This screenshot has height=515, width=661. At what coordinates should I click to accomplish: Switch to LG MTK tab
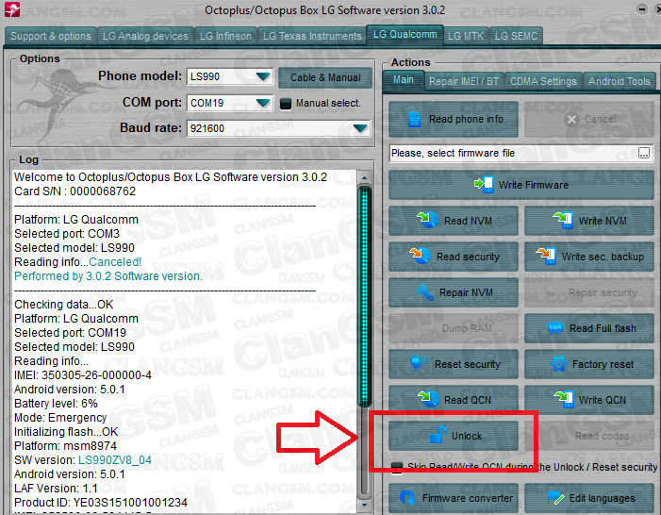point(466,36)
